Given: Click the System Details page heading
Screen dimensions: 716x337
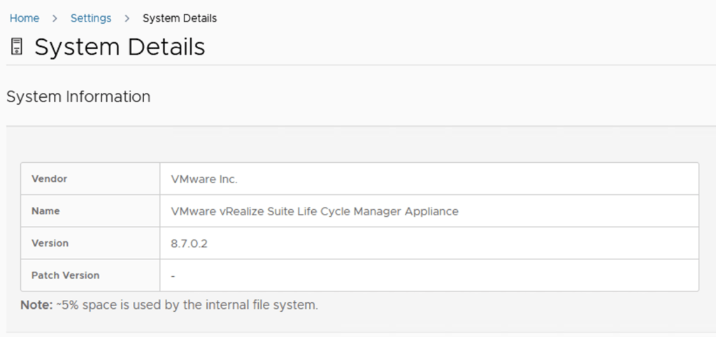Looking at the screenshot, I should tap(120, 47).
